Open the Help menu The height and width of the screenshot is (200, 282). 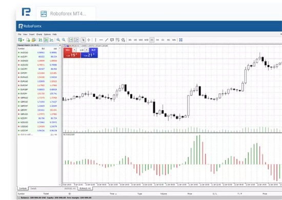(x=54, y=34)
